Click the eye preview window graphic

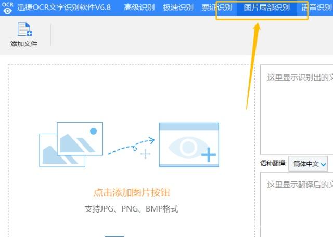tap(188, 145)
